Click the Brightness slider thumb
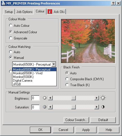This screenshot has height=136, width=122. [74, 98]
